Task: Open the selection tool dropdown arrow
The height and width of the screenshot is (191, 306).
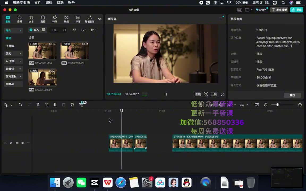Action: click(11, 105)
